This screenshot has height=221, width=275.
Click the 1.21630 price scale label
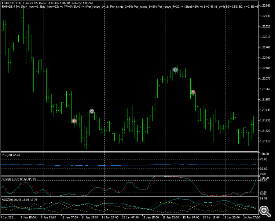265,121
